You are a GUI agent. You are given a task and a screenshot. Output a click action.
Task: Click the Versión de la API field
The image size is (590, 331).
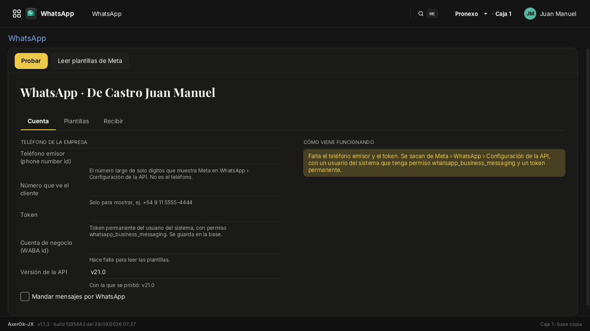(186, 272)
